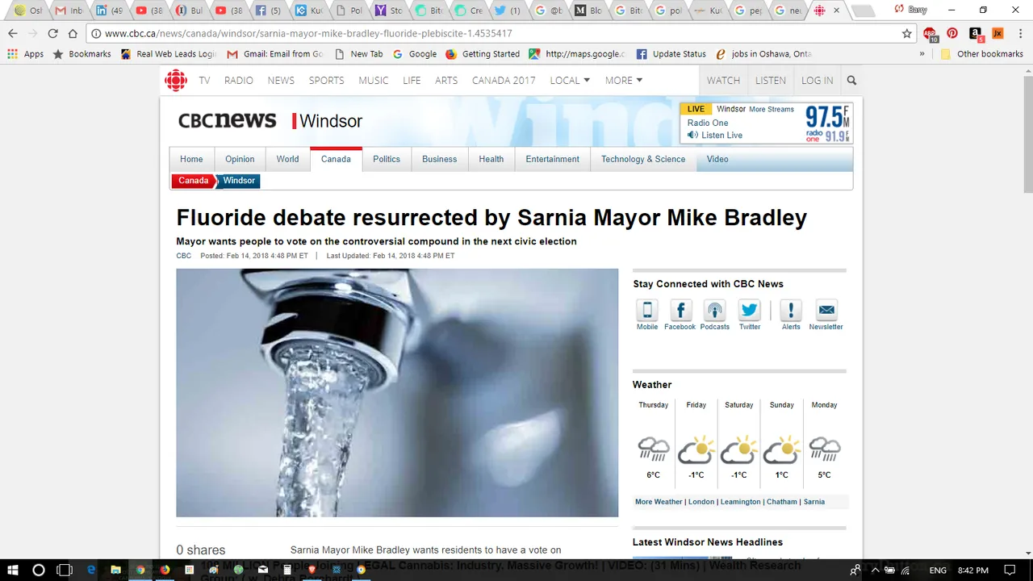Open Task View in taskbar
1033x581 pixels.
point(64,570)
